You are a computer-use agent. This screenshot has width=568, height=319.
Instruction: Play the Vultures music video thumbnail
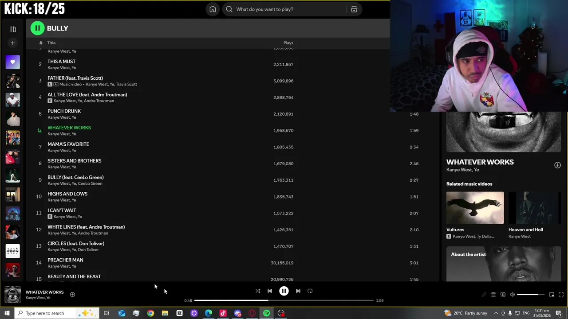475,208
